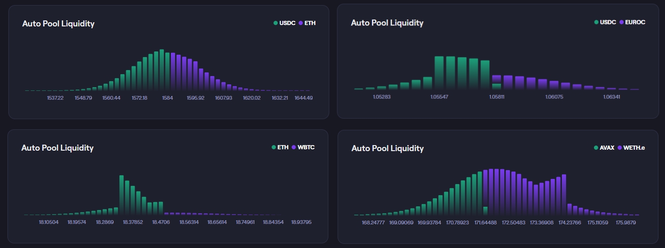Click the purple WBTC legend dot
This screenshot has width=665, height=248.
(x=294, y=147)
